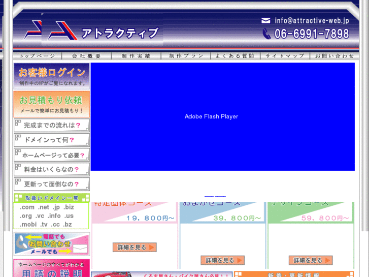Click 詳細を見る under 59,800円 course
Viewport: 369px width, 277px height.
[x=311, y=260]
